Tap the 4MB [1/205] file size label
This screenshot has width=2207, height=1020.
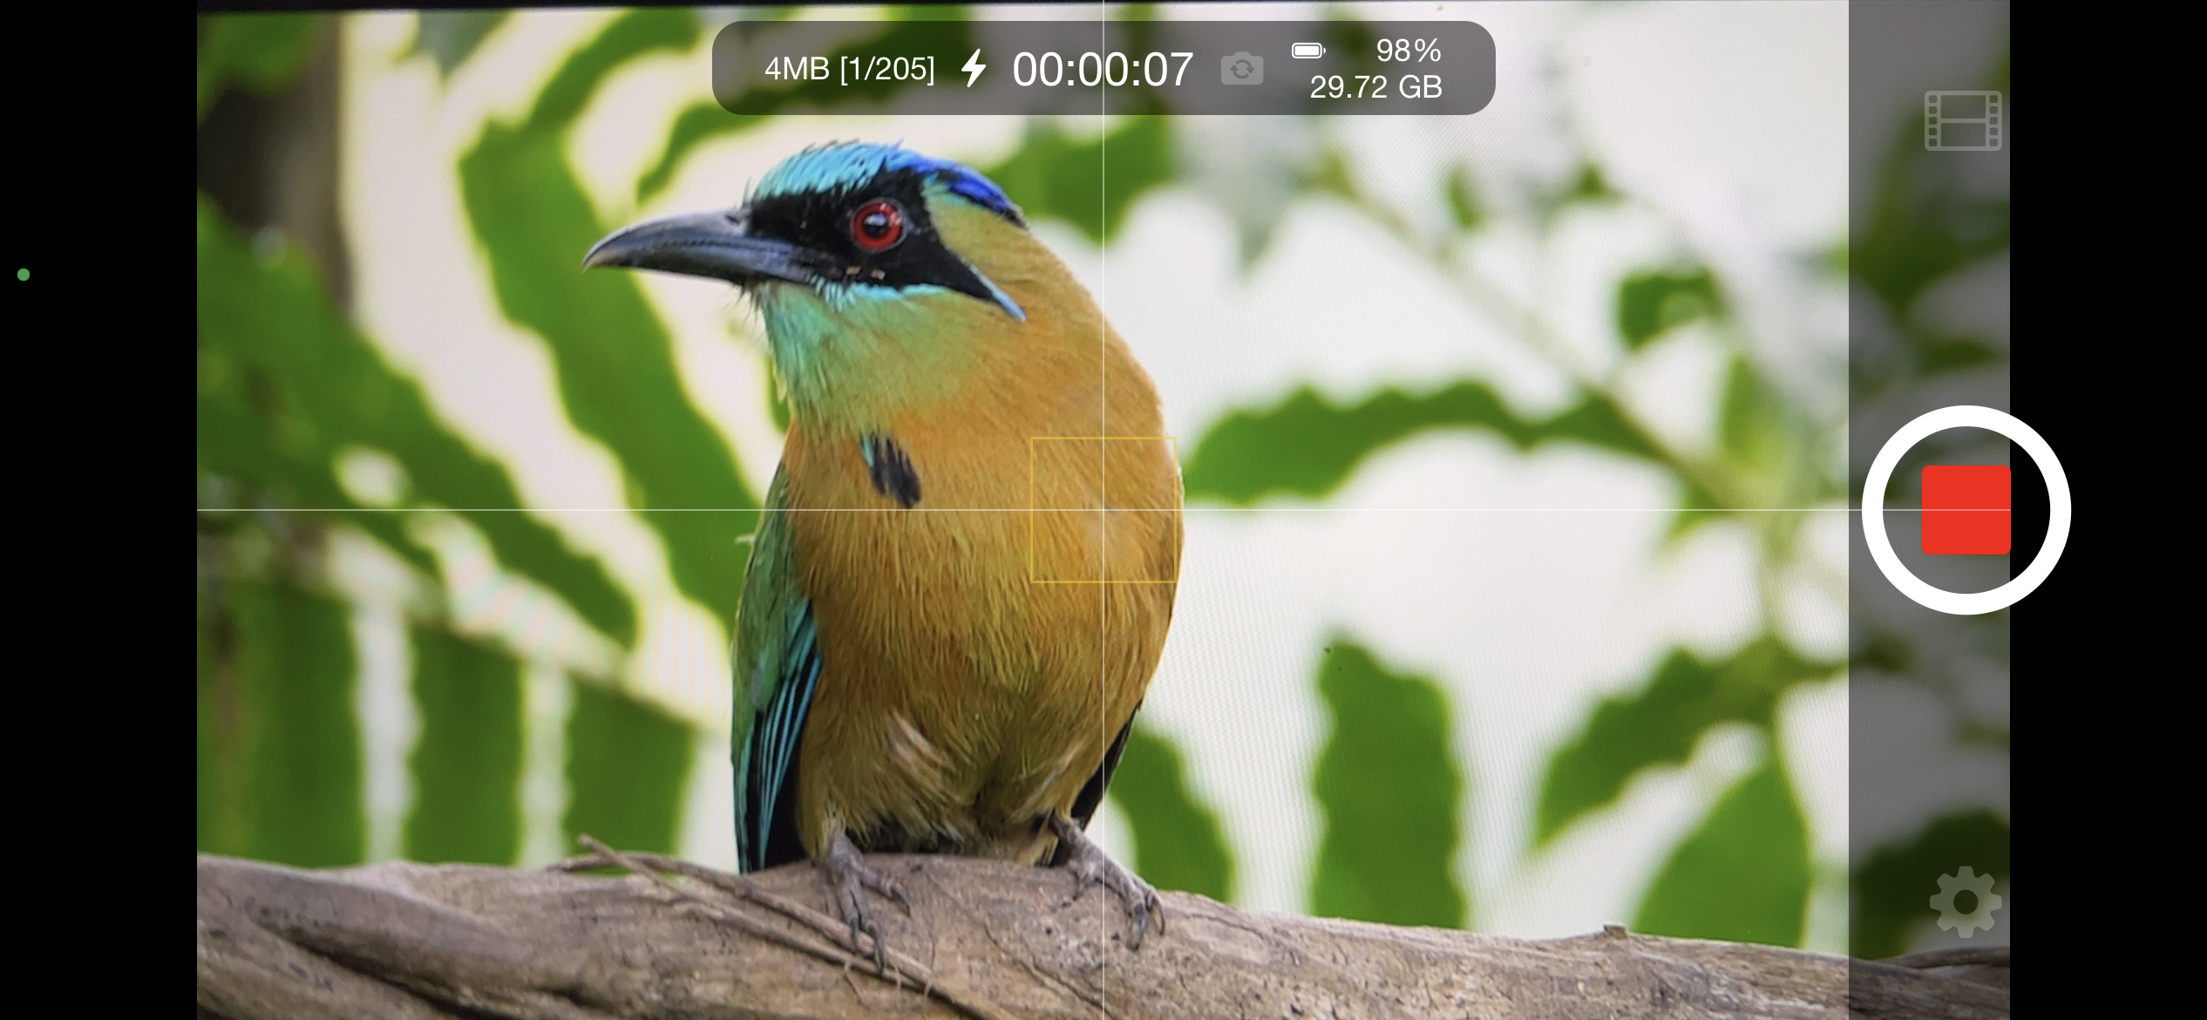(x=849, y=69)
